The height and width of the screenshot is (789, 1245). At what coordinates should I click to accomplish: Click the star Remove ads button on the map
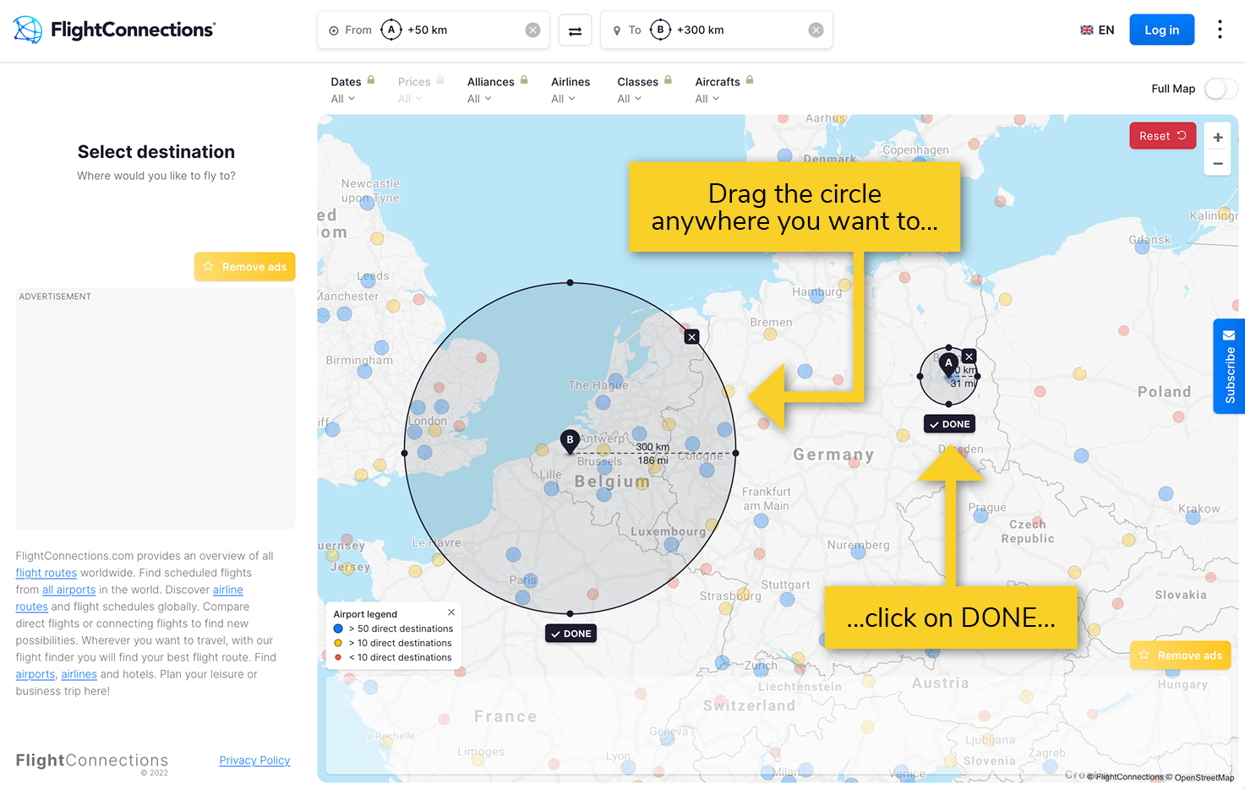click(1181, 656)
